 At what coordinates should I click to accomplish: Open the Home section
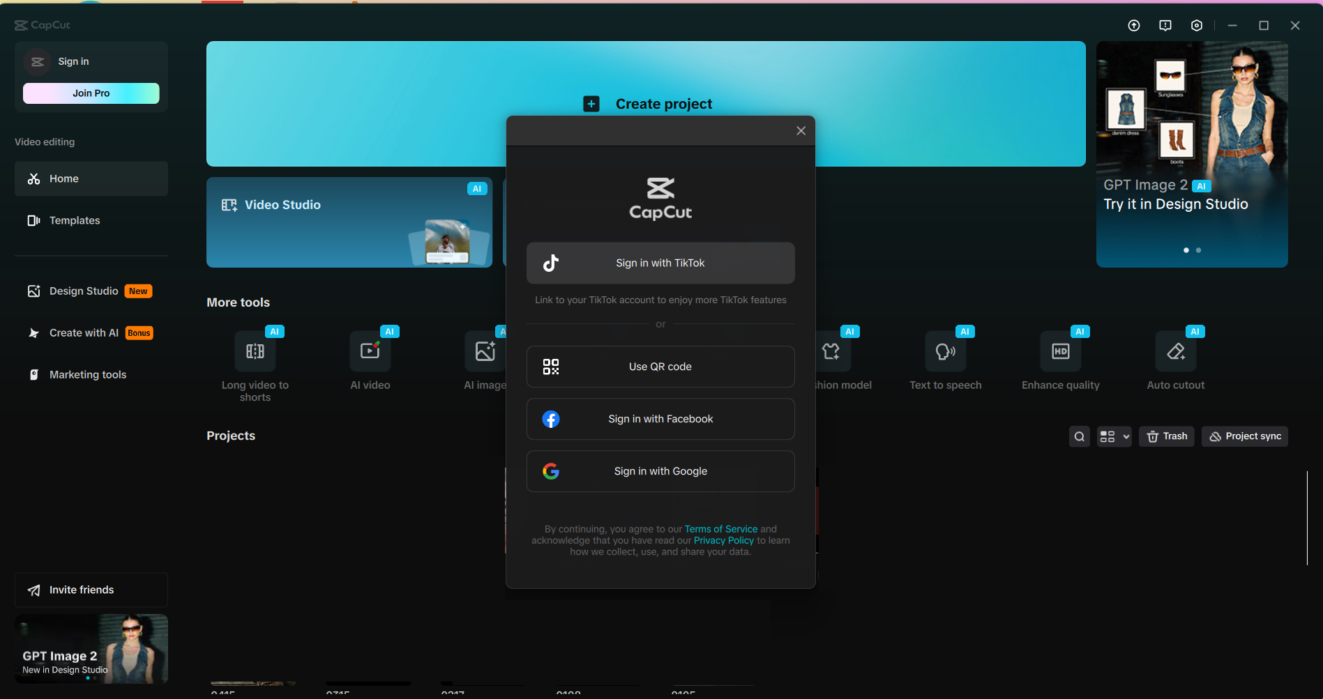(91, 179)
